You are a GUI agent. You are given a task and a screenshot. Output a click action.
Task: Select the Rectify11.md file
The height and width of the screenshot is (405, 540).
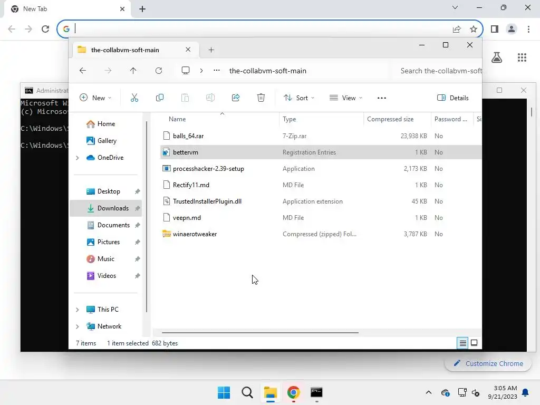(x=191, y=185)
